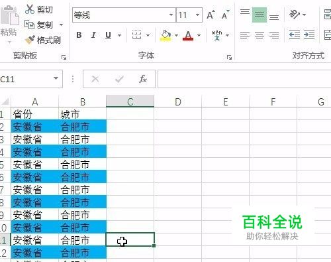Align text left
Screen dimensions: 331x262
(x=245, y=35)
